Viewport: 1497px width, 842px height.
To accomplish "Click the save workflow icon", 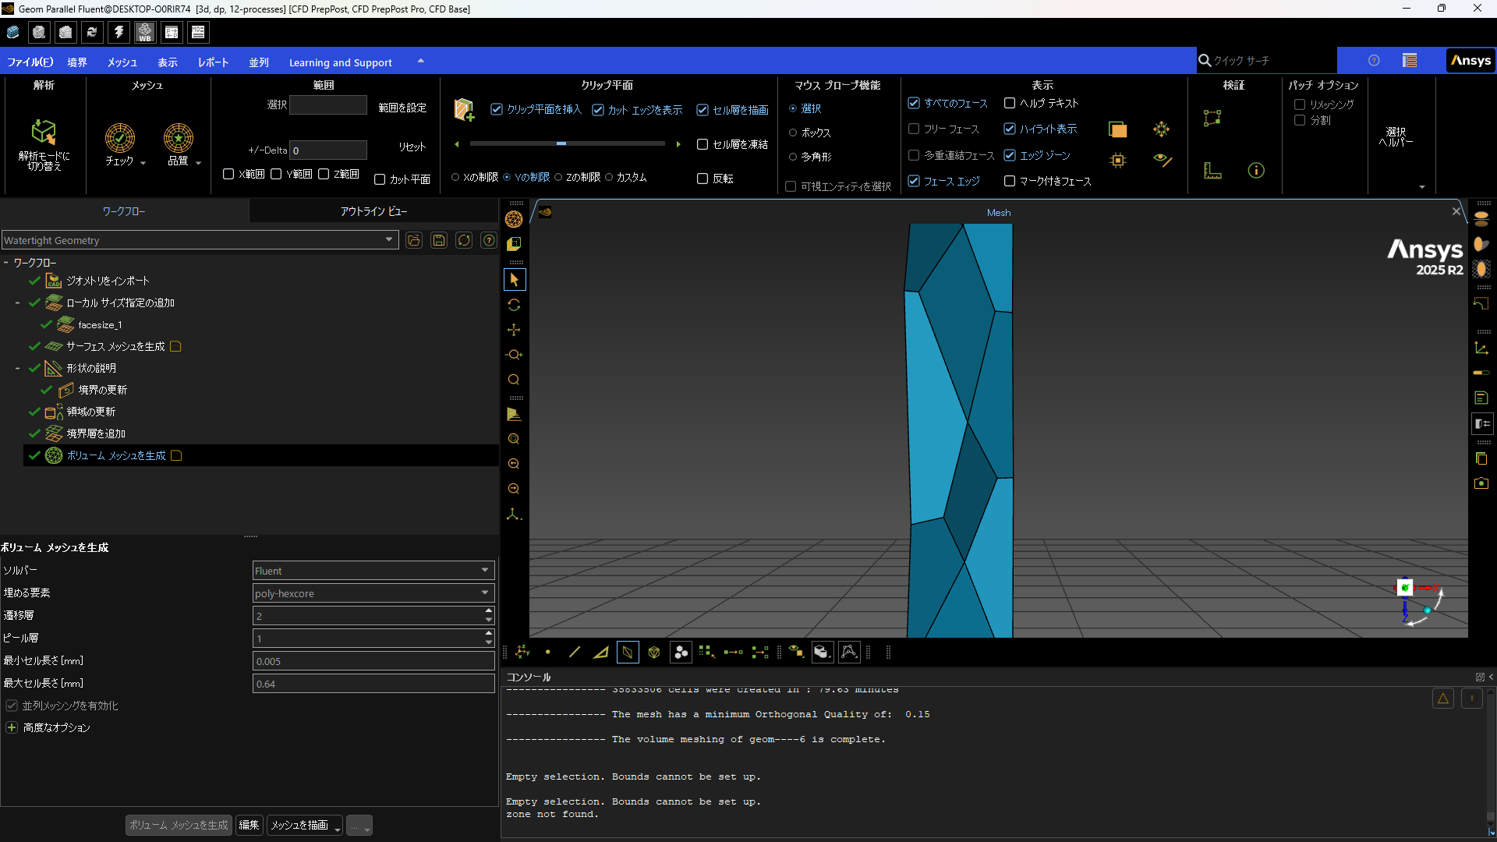I will pos(439,240).
